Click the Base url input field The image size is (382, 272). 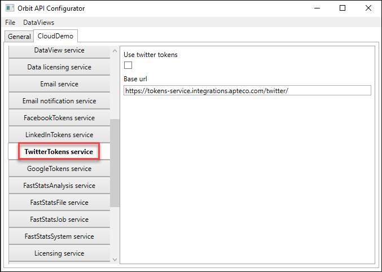click(247, 91)
